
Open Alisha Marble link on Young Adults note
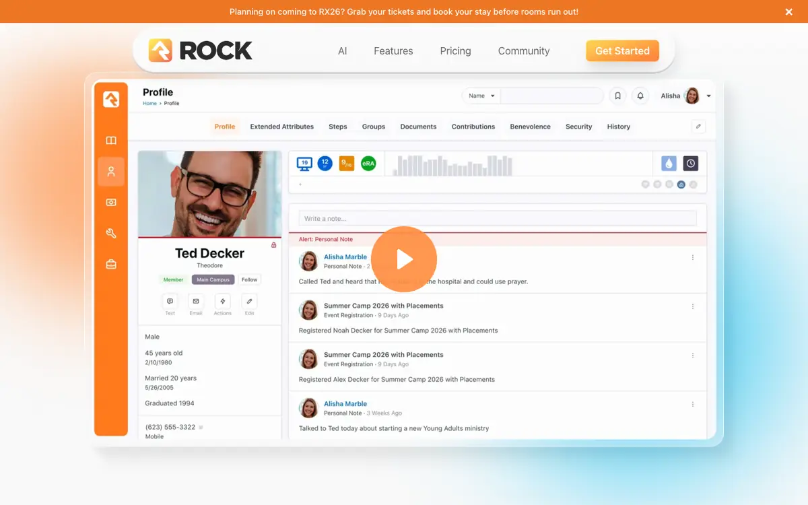pyautogui.click(x=345, y=404)
